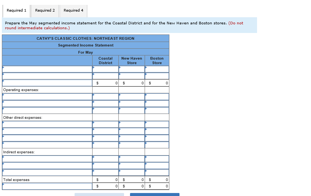This screenshot has width=311, height=196.
Task: Open fourth label dropdown under Other direct expenses
Action: coord(47,145)
